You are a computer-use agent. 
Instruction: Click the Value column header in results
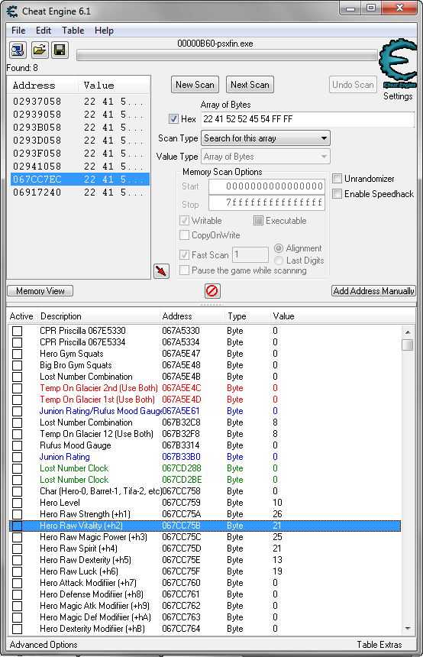[114, 86]
